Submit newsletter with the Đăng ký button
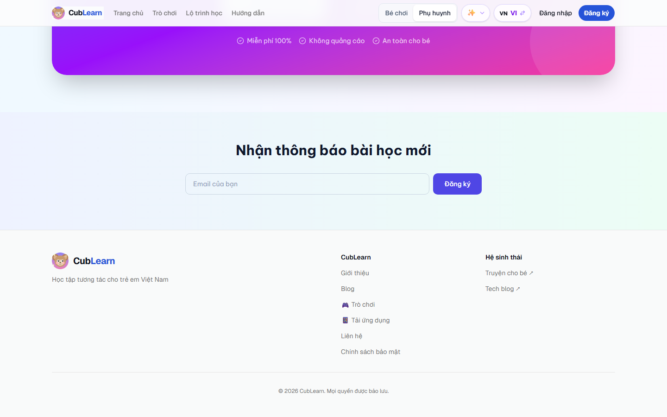Image resolution: width=667 pixels, height=417 pixels. pos(457,184)
